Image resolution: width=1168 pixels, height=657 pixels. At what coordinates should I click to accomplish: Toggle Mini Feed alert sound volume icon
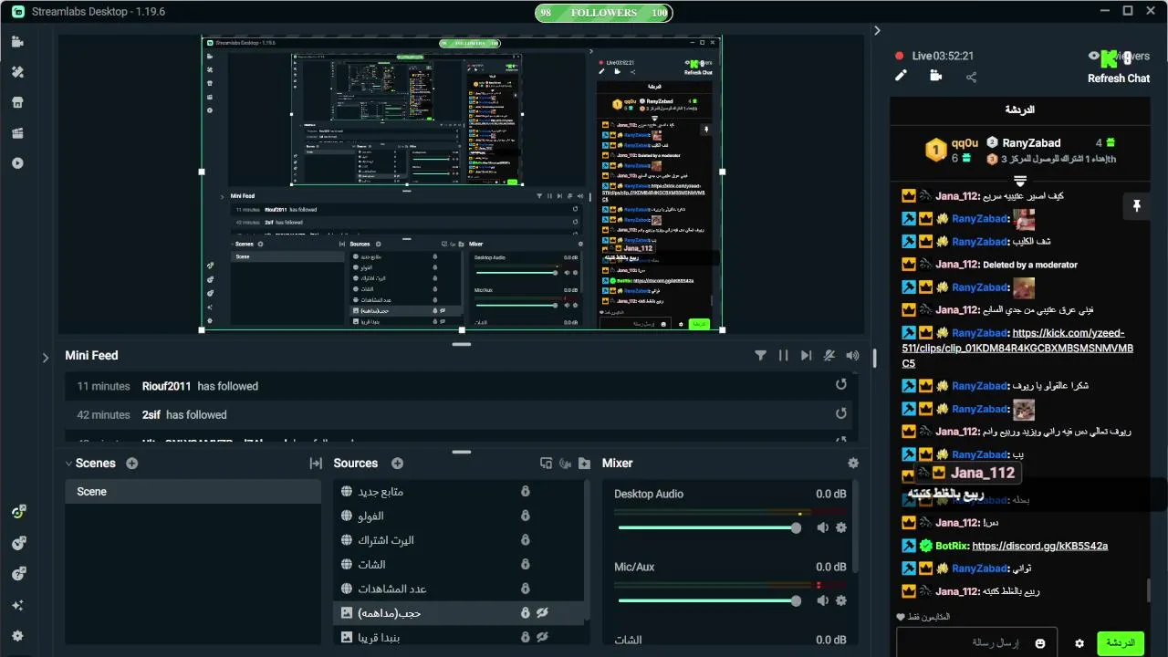852,356
